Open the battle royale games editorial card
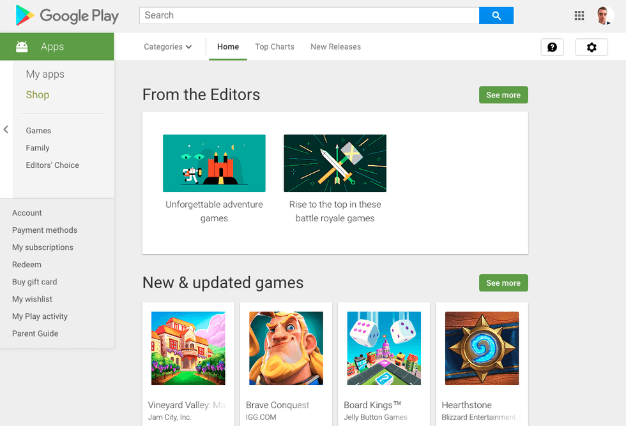626x426 pixels. tap(335, 163)
